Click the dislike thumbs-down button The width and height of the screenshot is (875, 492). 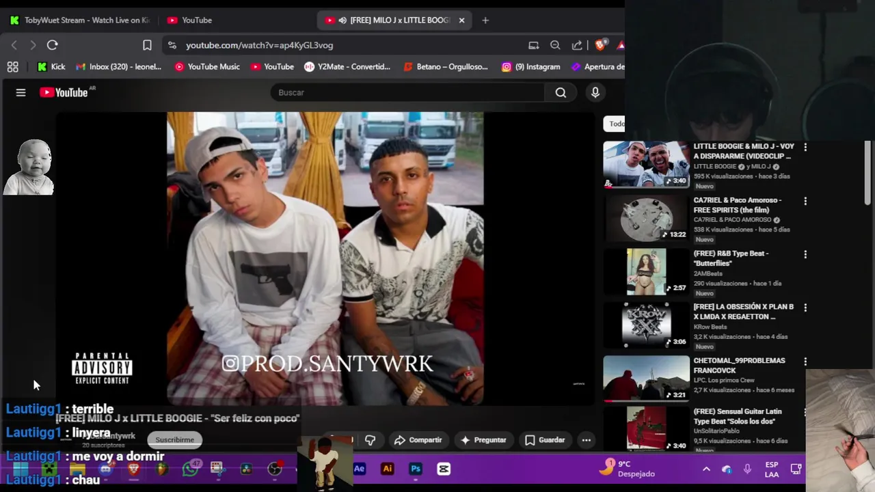click(x=370, y=440)
